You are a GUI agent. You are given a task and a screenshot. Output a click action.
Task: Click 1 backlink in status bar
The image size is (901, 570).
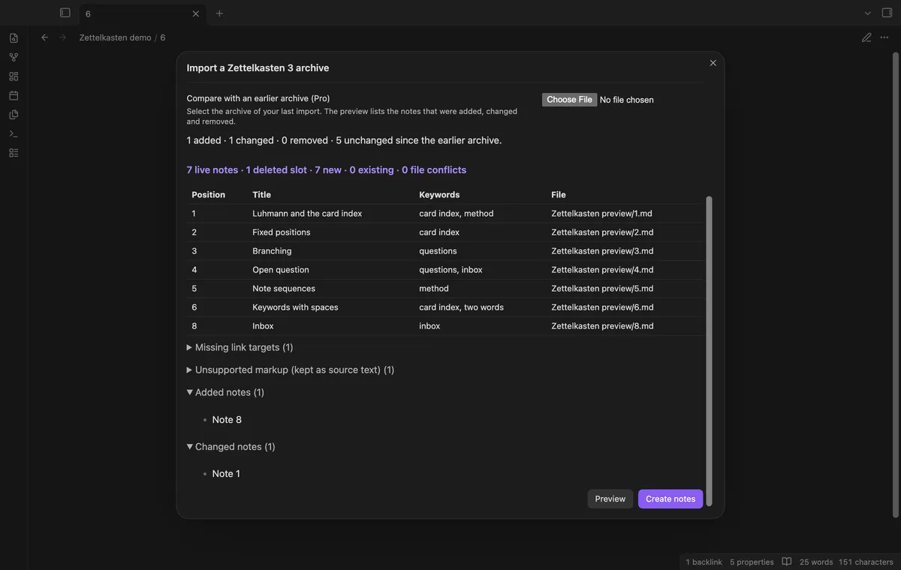click(x=704, y=562)
